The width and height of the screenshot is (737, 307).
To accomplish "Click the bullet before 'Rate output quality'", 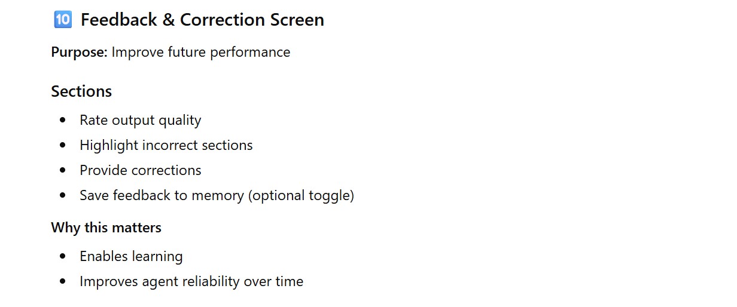I will (63, 121).
